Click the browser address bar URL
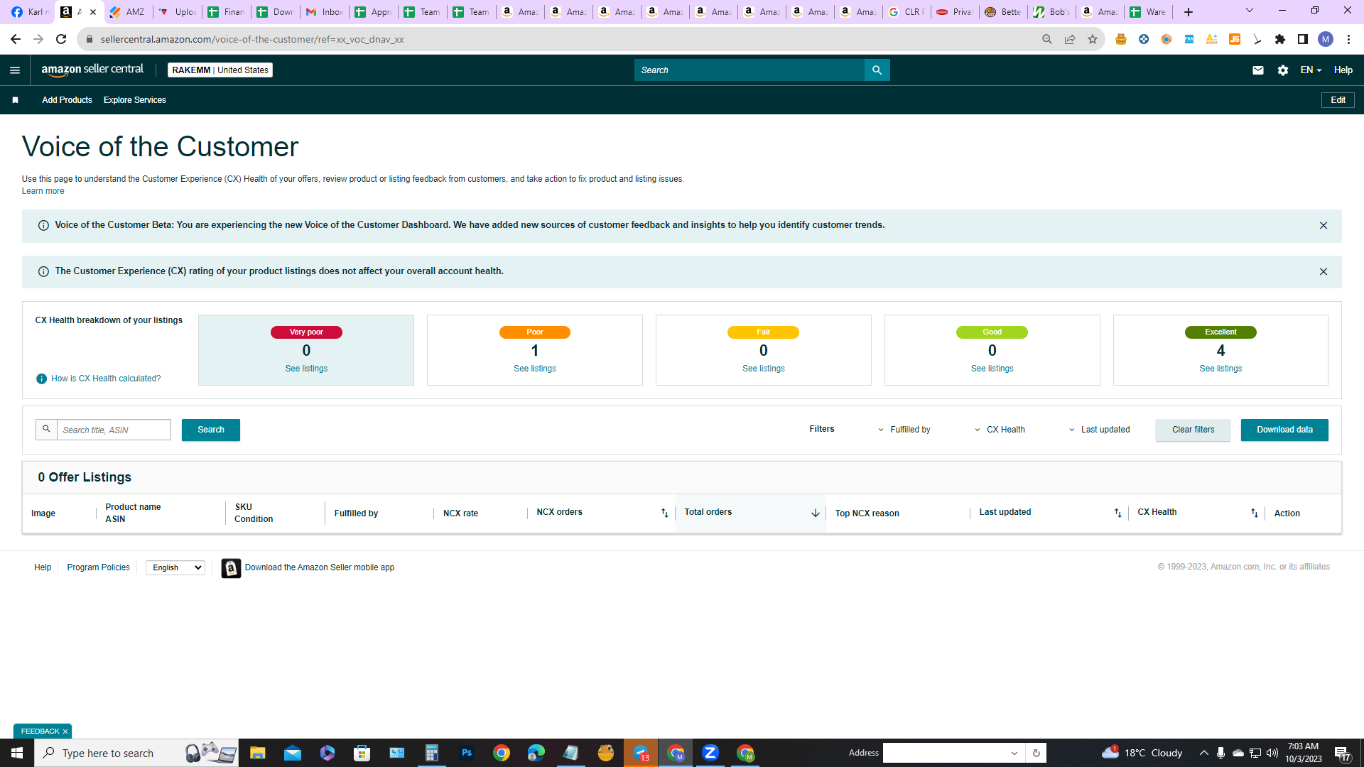 (x=252, y=39)
